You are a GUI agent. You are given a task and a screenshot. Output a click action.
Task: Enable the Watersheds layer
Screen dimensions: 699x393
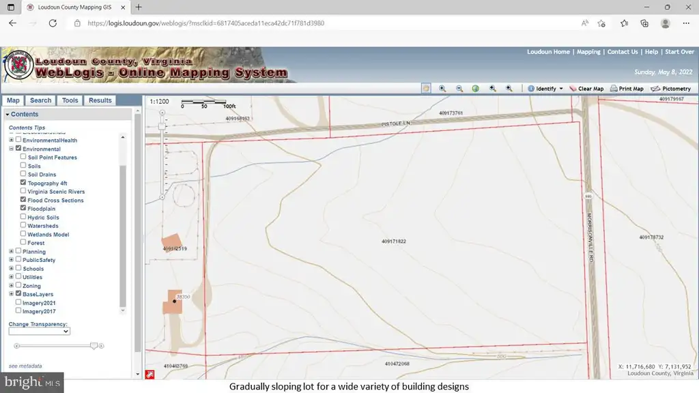(23, 225)
